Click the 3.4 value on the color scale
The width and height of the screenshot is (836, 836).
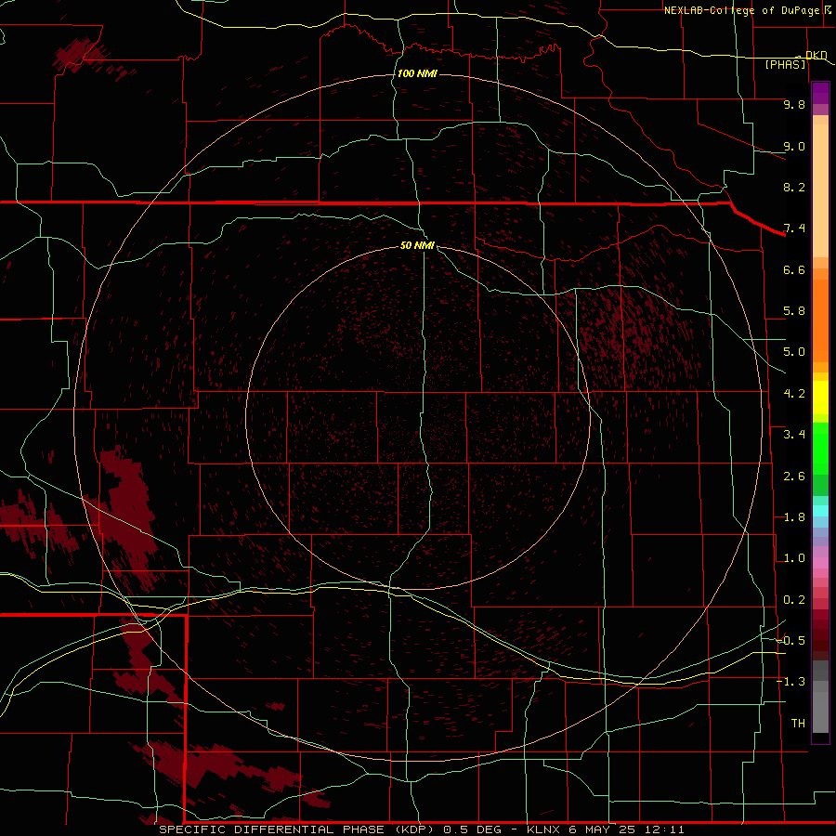click(794, 435)
